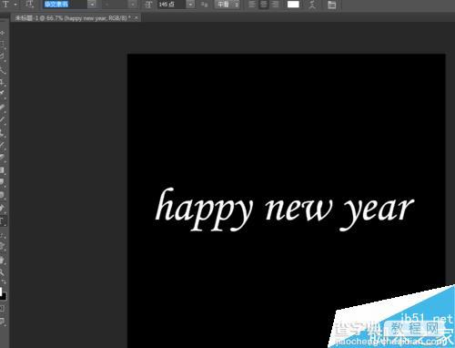This screenshot has height=348, width=455.
Task: Select the Horizontal Type tool in toolbox
Action: click(x=3, y=220)
